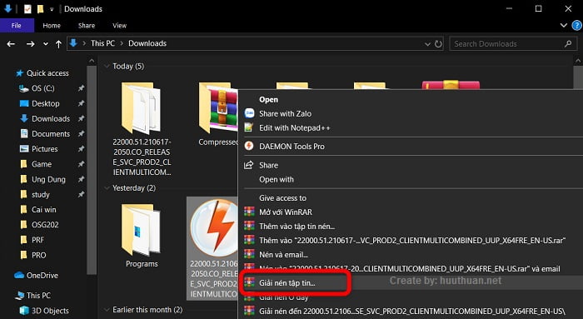Collapse the Today (5) group
Viewport: 583px width, 319px height.
click(107, 66)
